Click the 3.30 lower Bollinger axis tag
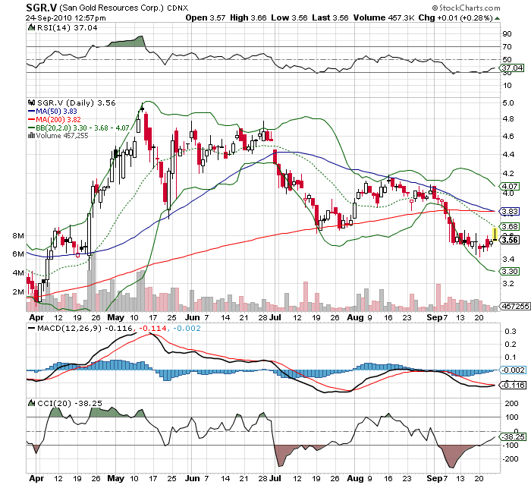This screenshot has width=531, height=485. [509, 271]
